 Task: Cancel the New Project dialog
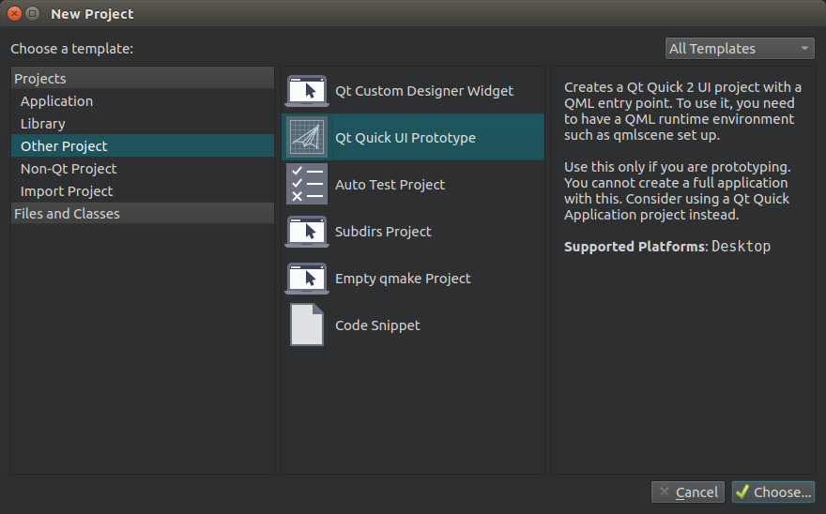688,491
